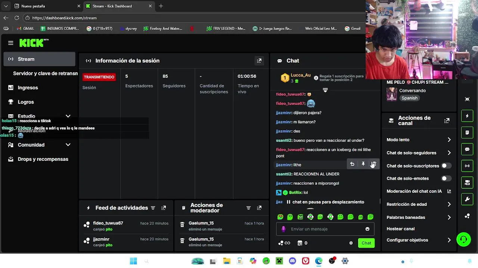Screen dimensions: 478x268
Task: Click the first green emote in emote row
Action: 280,217
